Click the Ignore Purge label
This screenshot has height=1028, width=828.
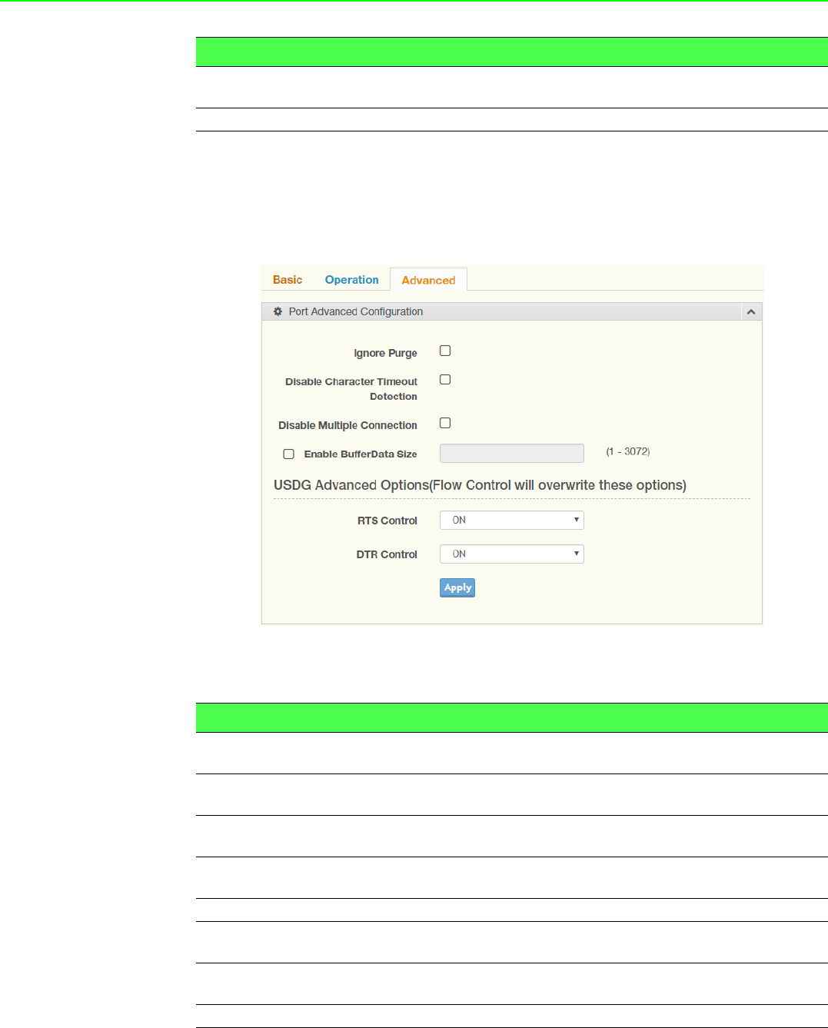coord(385,353)
